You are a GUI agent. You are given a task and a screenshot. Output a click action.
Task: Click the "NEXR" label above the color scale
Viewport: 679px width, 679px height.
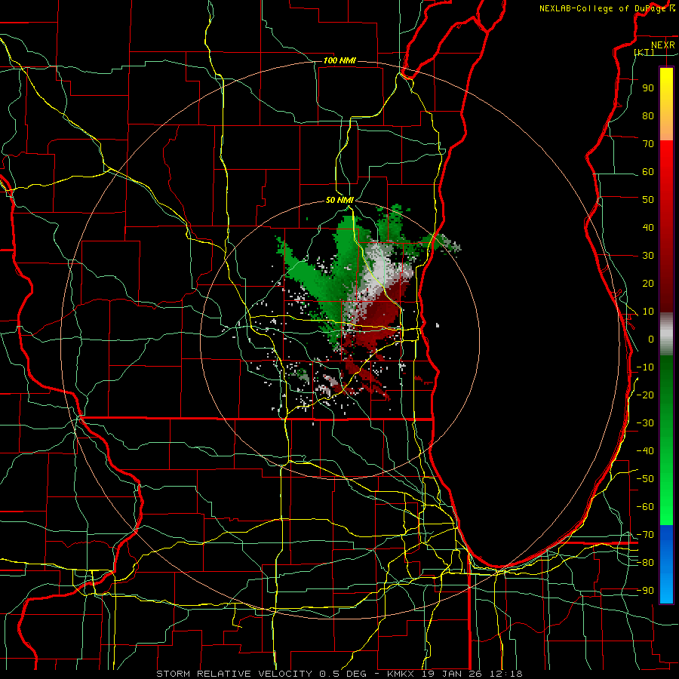[663, 45]
